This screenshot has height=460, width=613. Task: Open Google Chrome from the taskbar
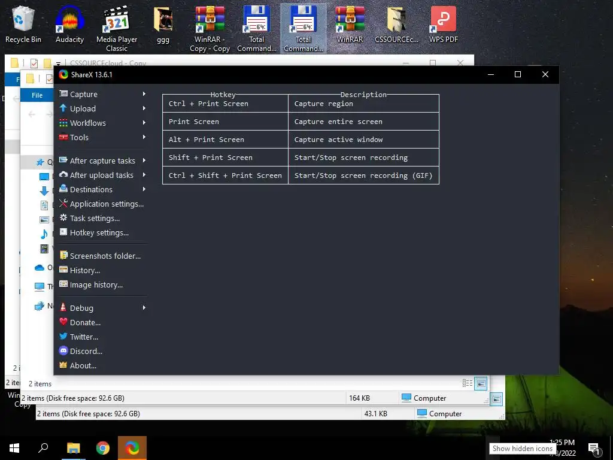[103, 448]
